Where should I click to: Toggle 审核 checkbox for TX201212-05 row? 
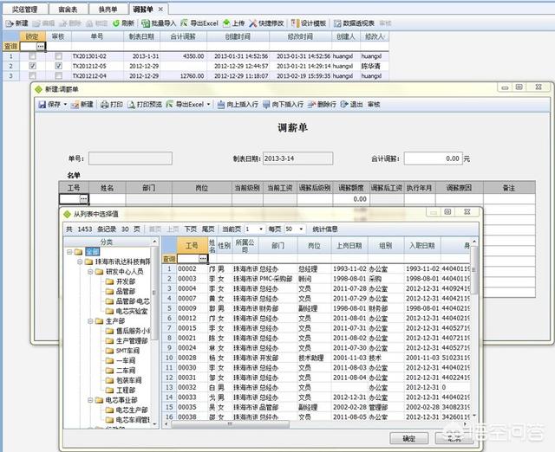pyautogui.click(x=58, y=66)
